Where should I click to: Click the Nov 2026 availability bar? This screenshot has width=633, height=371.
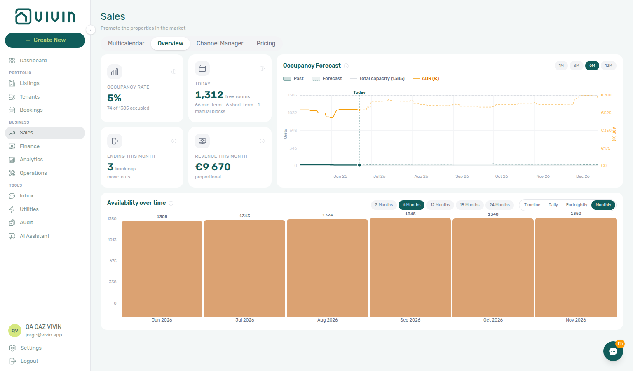(x=576, y=267)
